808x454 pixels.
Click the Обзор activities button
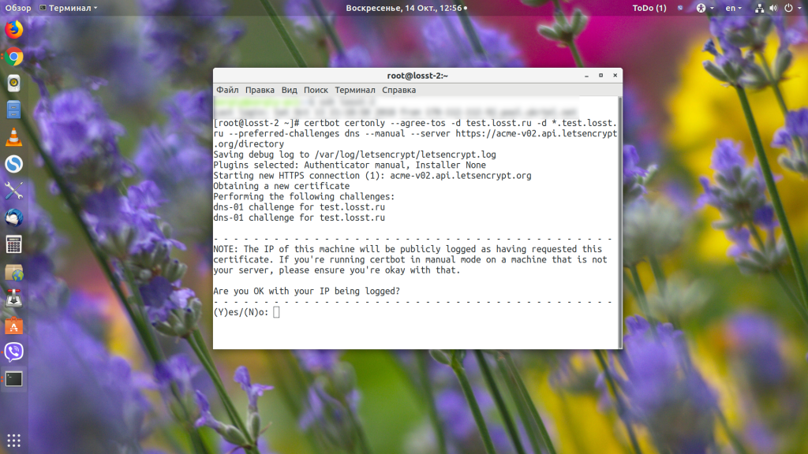click(18, 8)
